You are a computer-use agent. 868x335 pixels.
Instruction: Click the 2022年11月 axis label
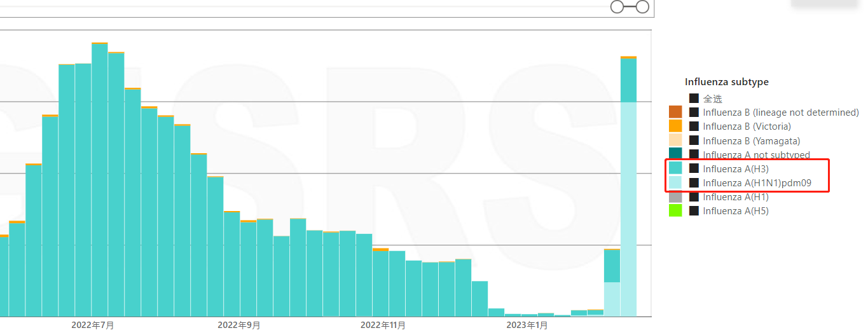(x=383, y=325)
